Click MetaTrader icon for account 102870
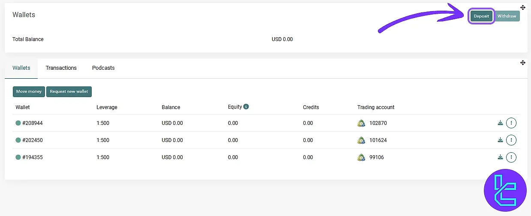Viewport: 531px width, 216px height. tap(361, 123)
